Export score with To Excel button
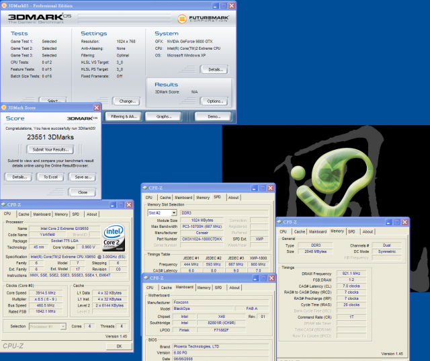Viewport: 430px width, 361px height. (x=50, y=177)
